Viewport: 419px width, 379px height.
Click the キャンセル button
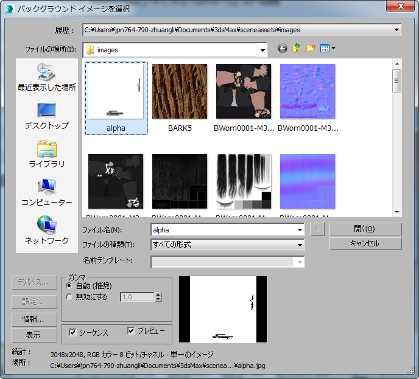365,244
